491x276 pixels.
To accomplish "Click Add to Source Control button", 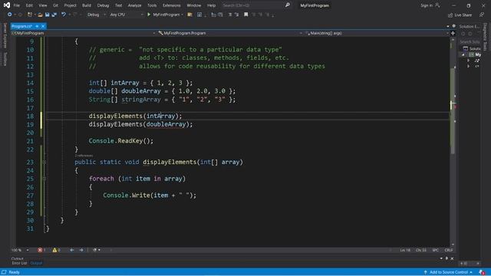I will 448,272.
